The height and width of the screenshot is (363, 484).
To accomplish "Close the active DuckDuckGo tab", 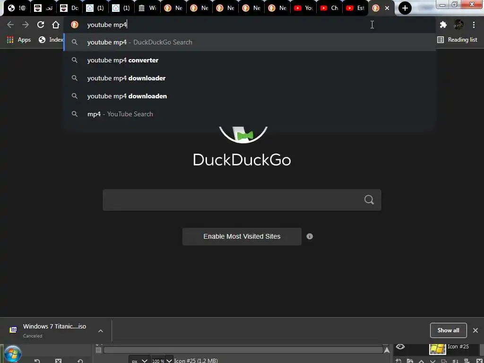I will coord(387,8).
